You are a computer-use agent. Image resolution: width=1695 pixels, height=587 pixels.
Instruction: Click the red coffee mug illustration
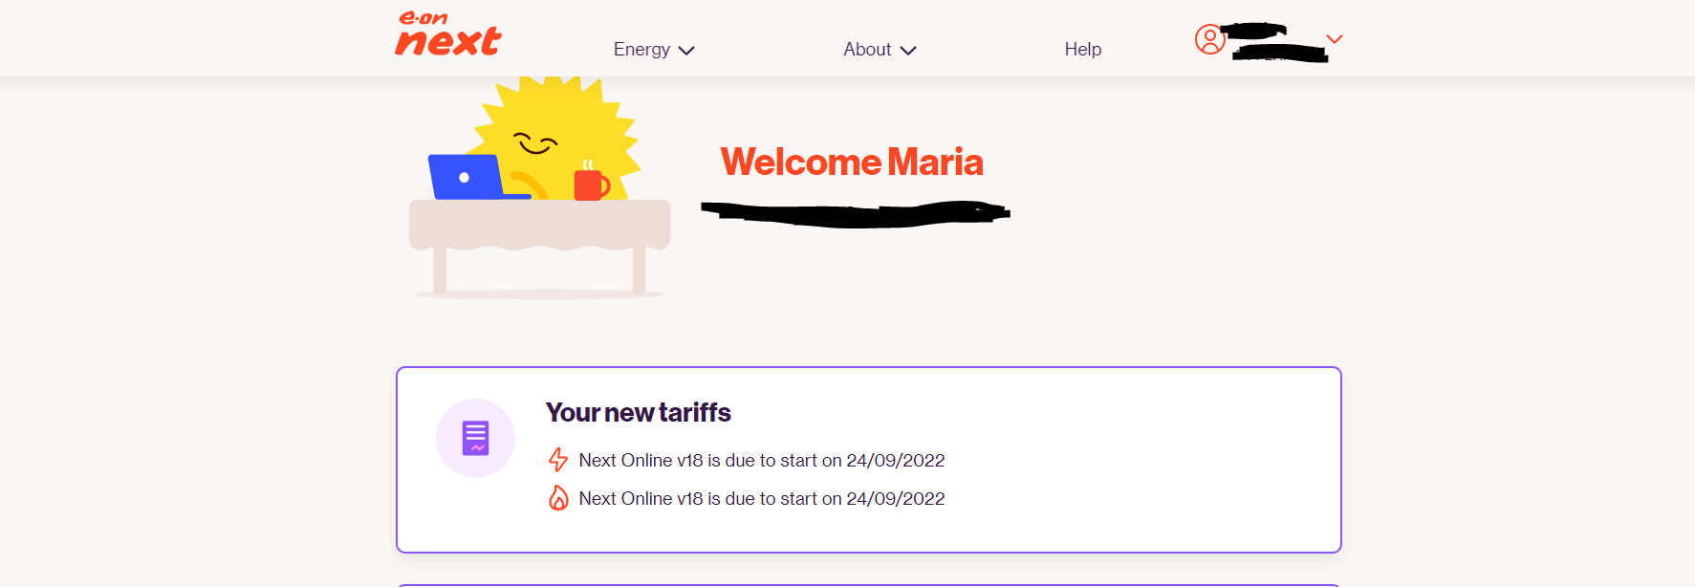(x=590, y=183)
